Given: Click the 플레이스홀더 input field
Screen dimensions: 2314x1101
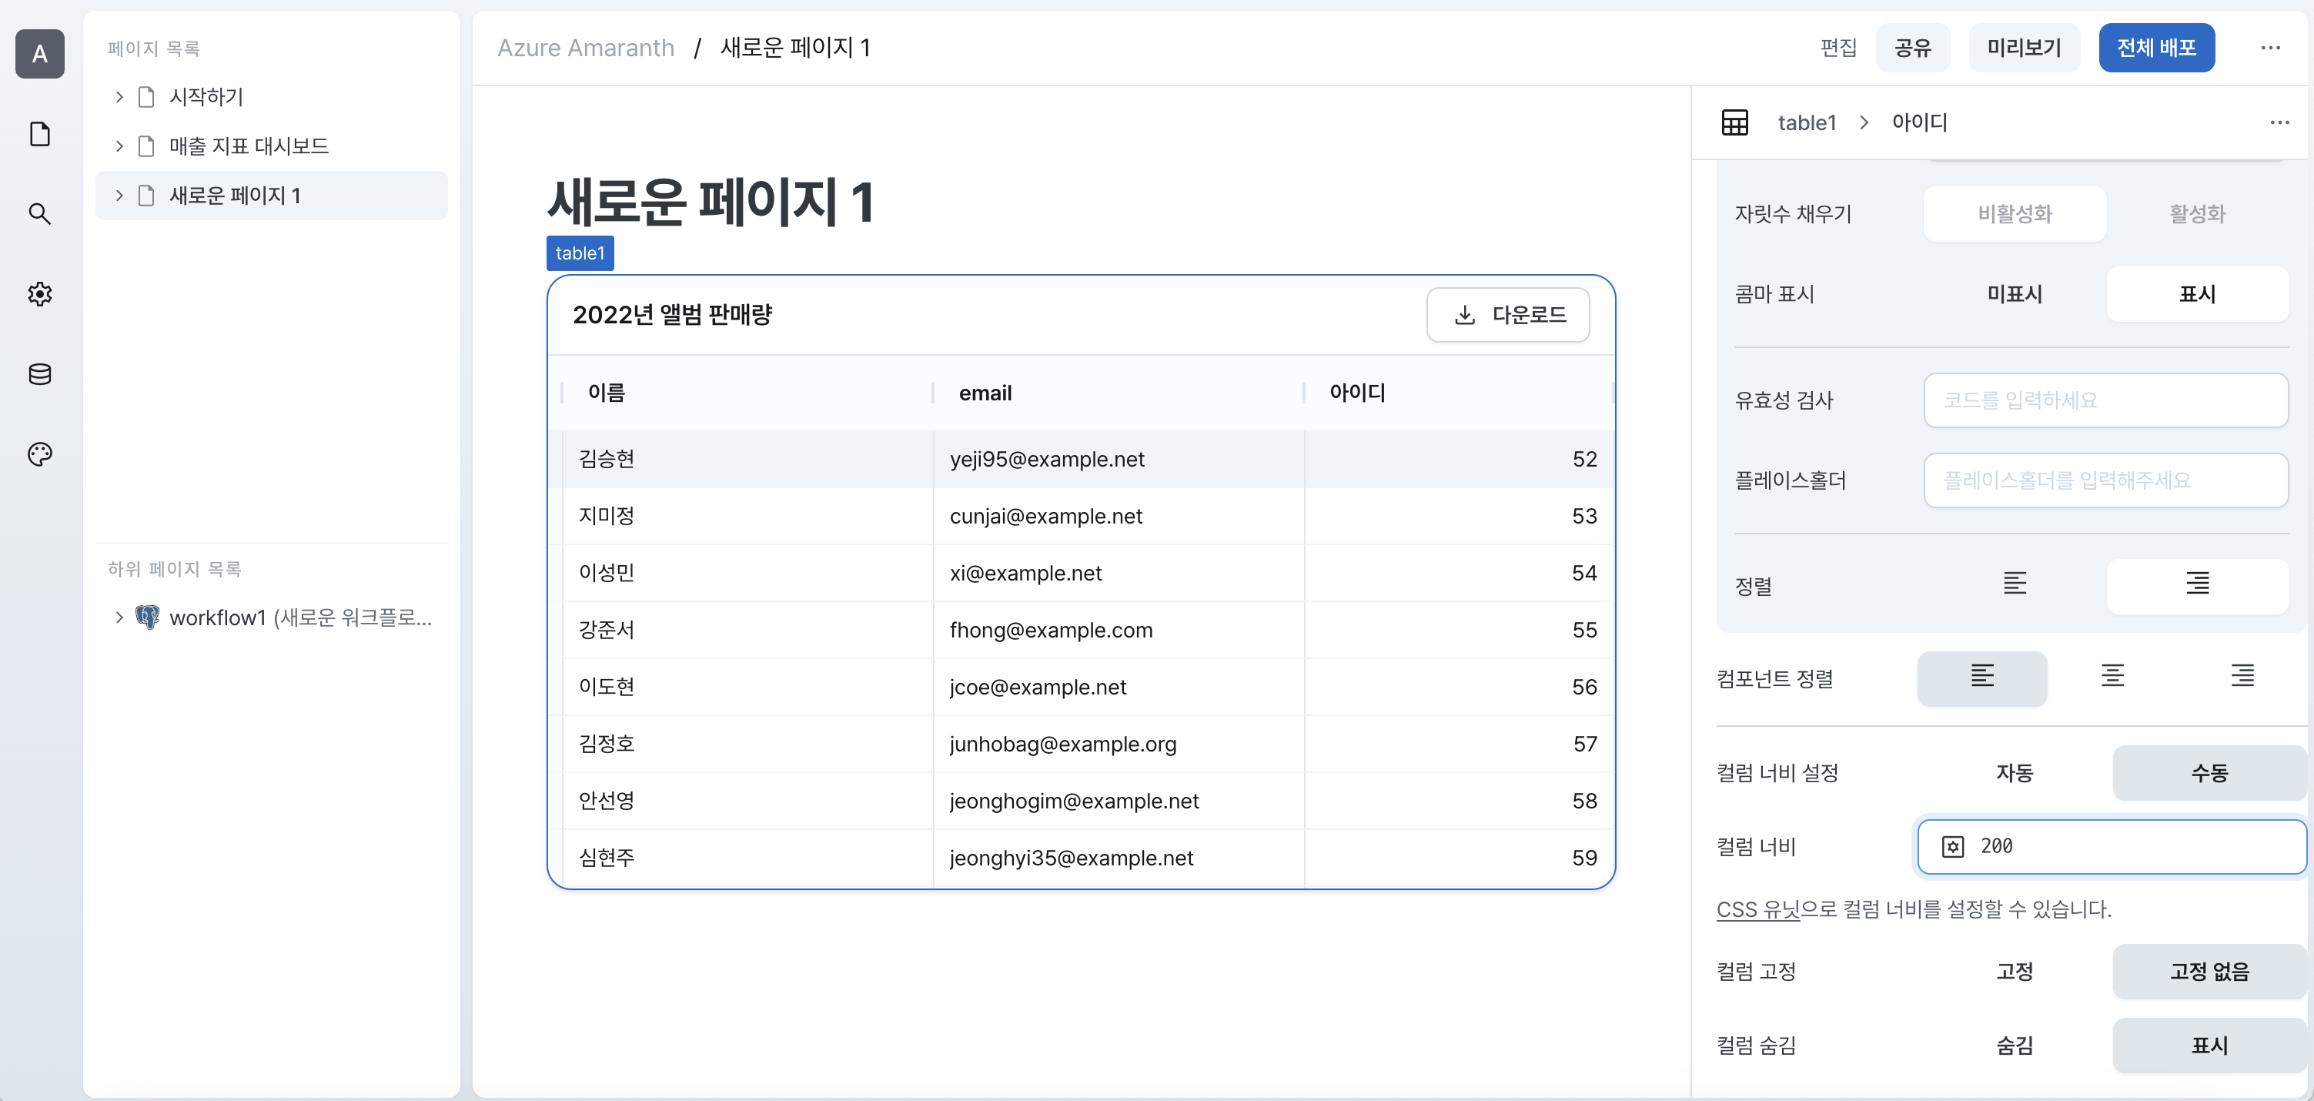Looking at the screenshot, I should (x=2105, y=480).
